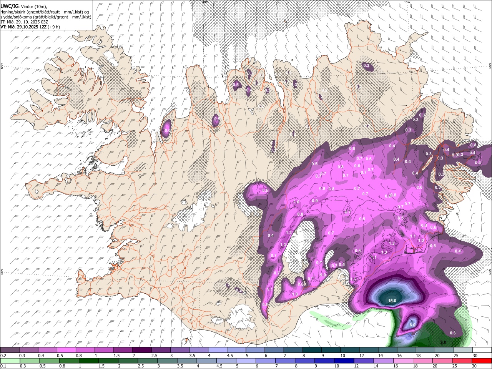Click the 'slydda/snjókoma' description line
Screen dimensions: 492x369
point(46,17)
